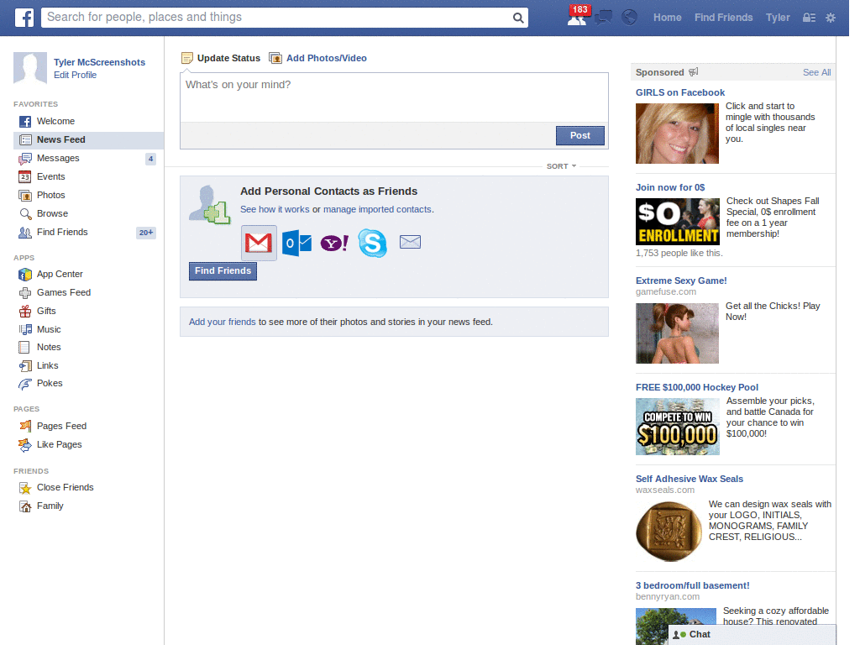
Task: Click the Browse magnifier icon
Action: point(25,214)
